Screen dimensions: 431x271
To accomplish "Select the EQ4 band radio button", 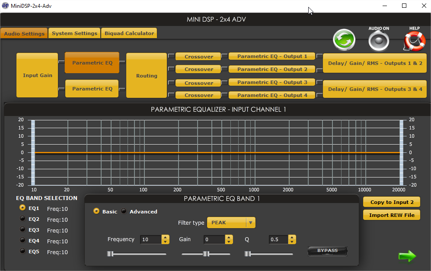I will 22,240.
